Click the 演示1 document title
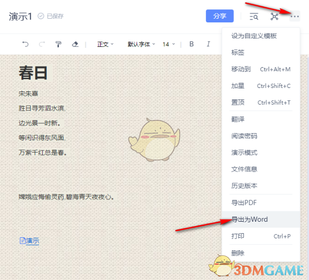 (x=20, y=16)
